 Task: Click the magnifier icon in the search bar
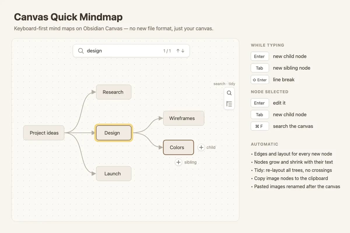point(81,51)
